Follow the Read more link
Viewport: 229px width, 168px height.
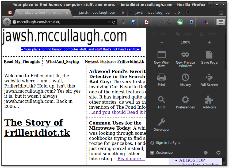click(x=131, y=159)
